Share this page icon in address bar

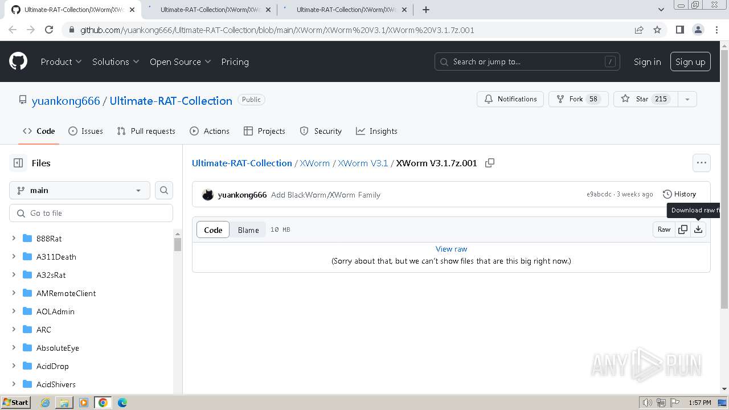639,30
